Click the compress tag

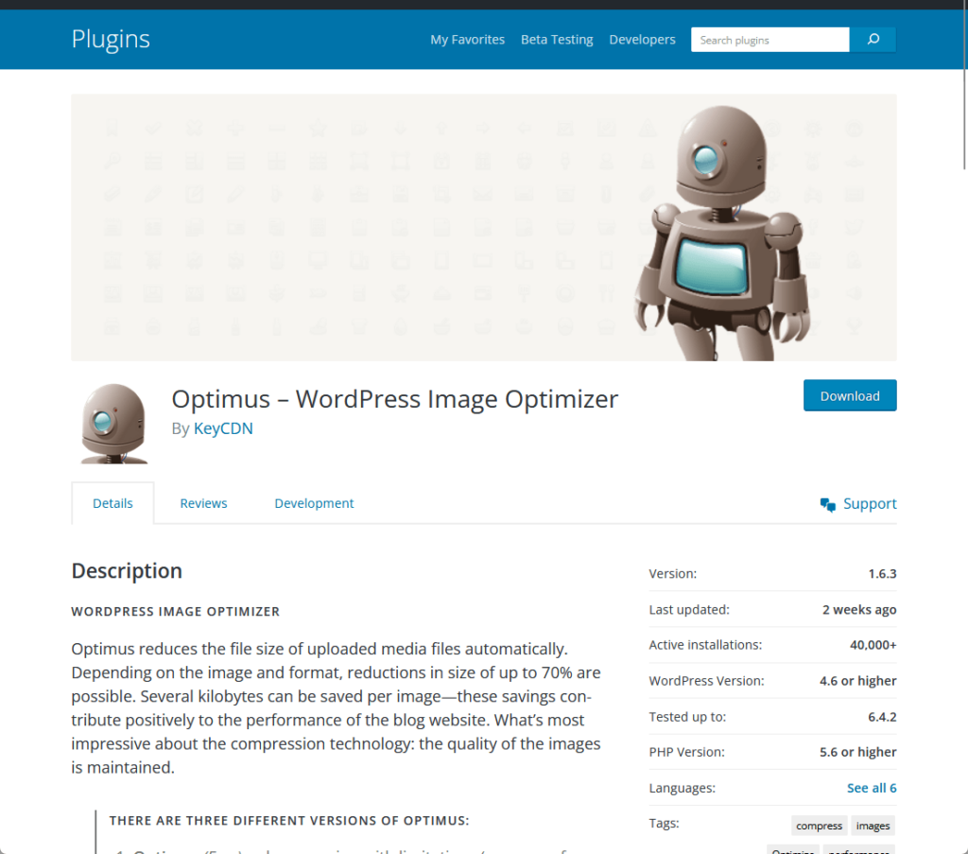(x=819, y=826)
